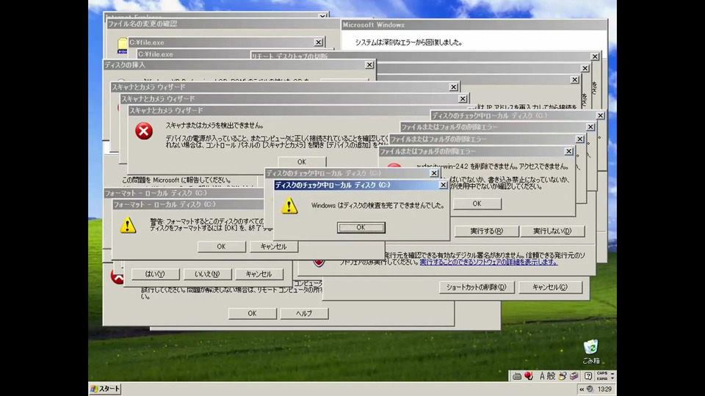The height and width of the screenshot is (396, 705).
Task: Open the IME tools icon beside 般
Action: (x=562, y=375)
